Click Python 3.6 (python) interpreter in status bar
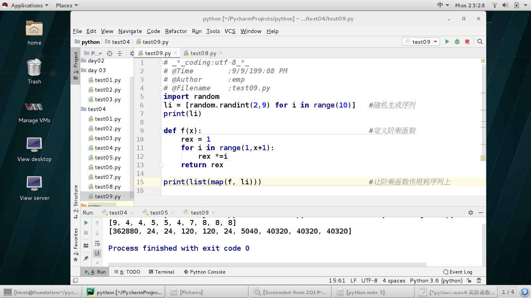Viewport: 531px width, 298px height. click(436, 281)
